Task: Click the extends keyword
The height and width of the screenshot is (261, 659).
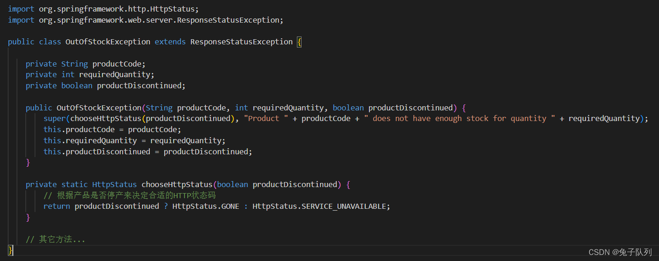Action: 170,42
